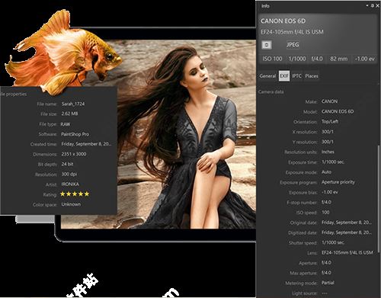Open the Info panel options dropdown arrow
381x298 pixels.
[x=367, y=5]
